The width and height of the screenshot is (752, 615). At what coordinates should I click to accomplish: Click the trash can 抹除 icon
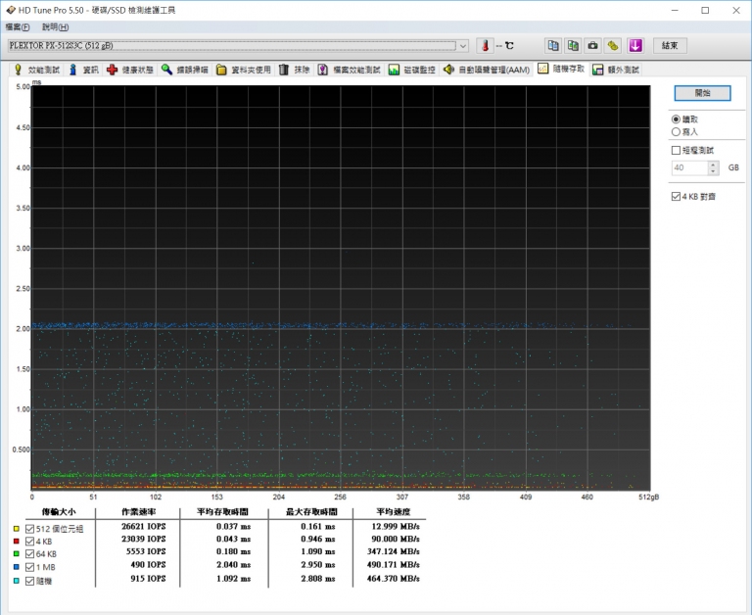pos(284,70)
